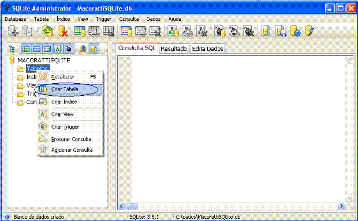Click the C:\dados\MacorattiSQLite.db path in status bar
Image resolution: width=358 pixels, height=221 pixels.
(208, 216)
